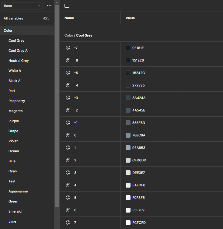
Task: Click the palette icon for variable -2
Action: (68, 110)
